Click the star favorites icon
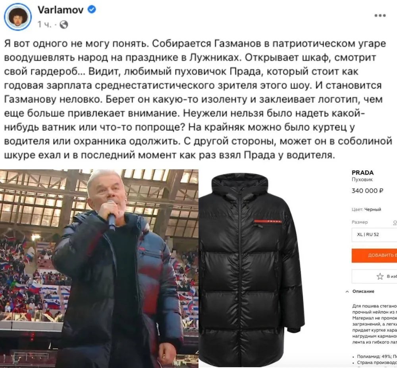 point(380,276)
